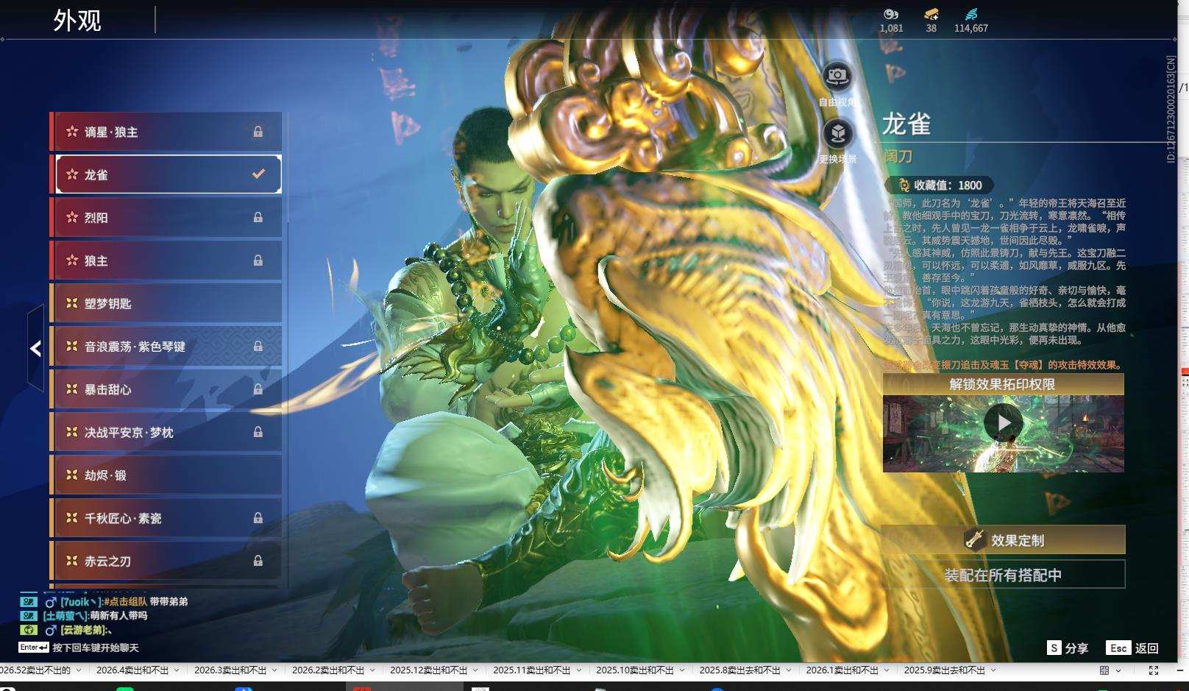Click player name 土萌萱 in chat
The height and width of the screenshot is (691, 1189).
pos(65,616)
